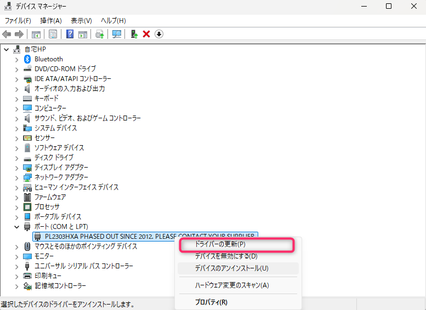Expand the モニター arrow

coord(17,257)
